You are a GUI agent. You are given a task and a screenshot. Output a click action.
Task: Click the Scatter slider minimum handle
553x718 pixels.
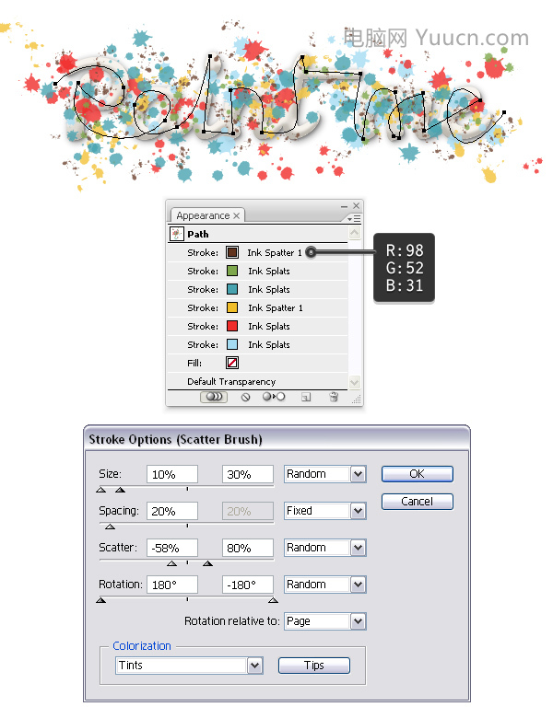pos(172,563)
